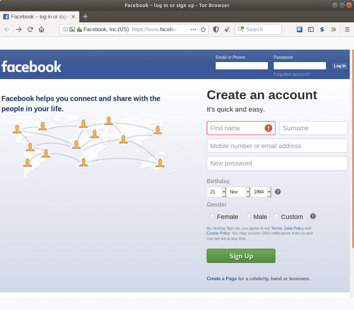Click the Forgotten account link
354x310 pixels.
coord(291,74)
